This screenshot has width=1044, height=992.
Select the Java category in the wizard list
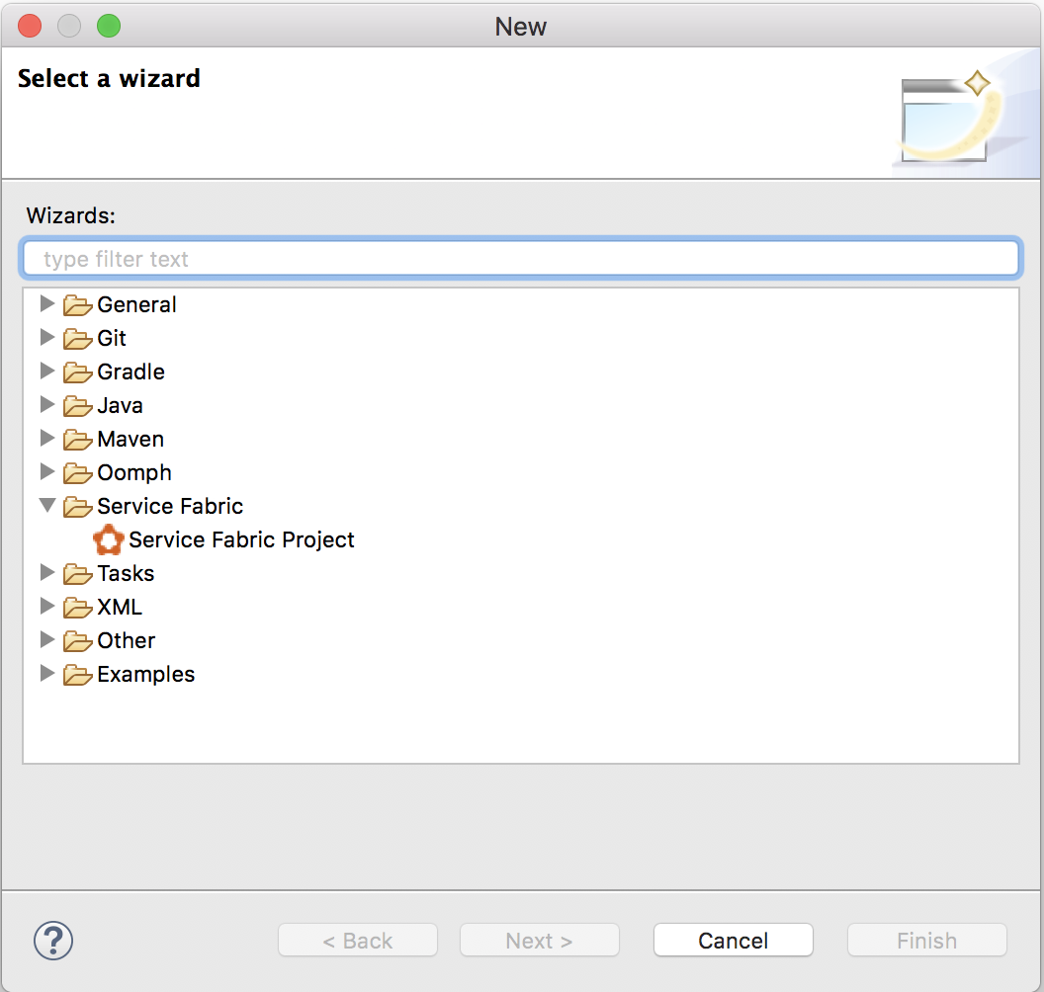pos(121,405)
